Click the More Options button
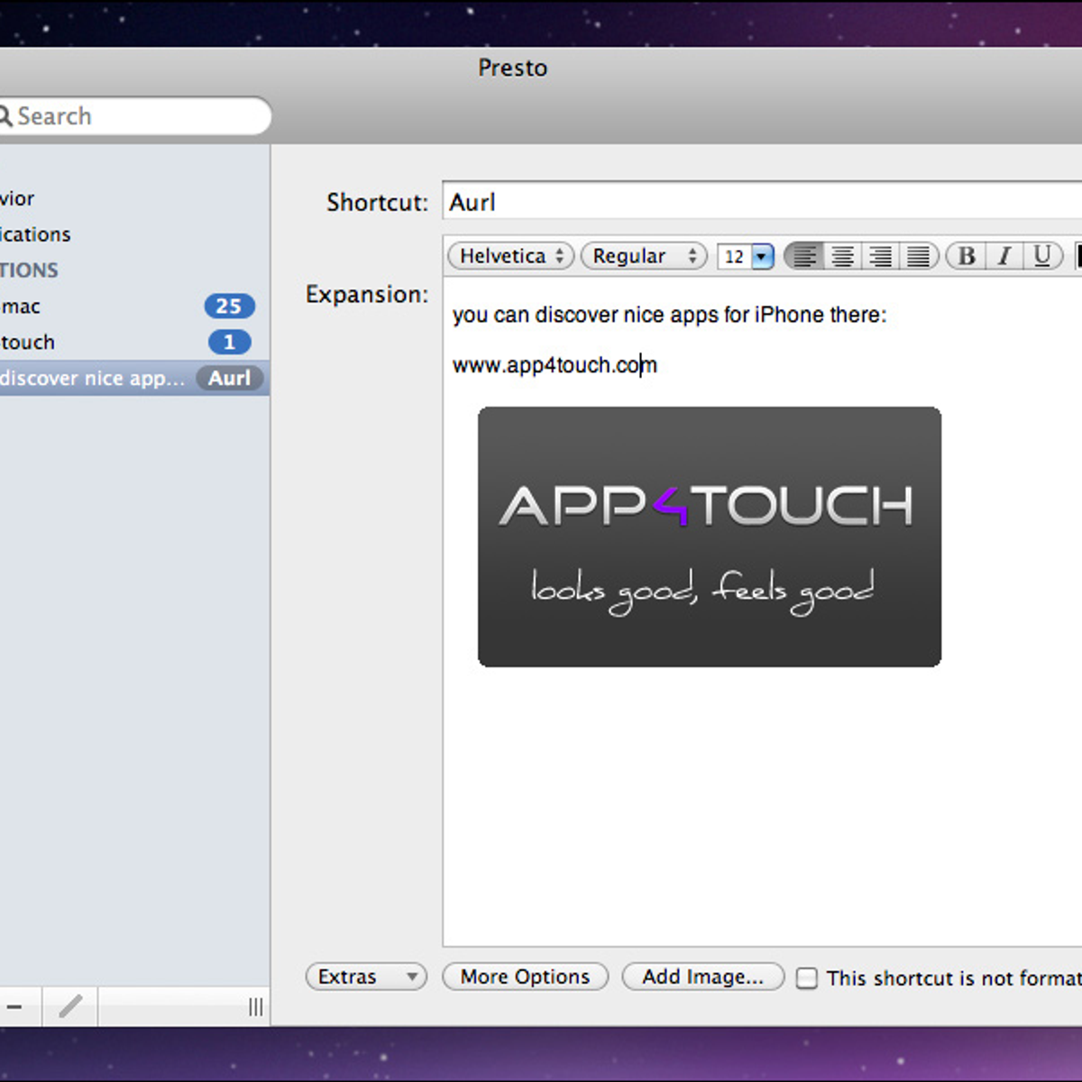This screenshot has height=1082, width=1082. [x=525, y=977]
